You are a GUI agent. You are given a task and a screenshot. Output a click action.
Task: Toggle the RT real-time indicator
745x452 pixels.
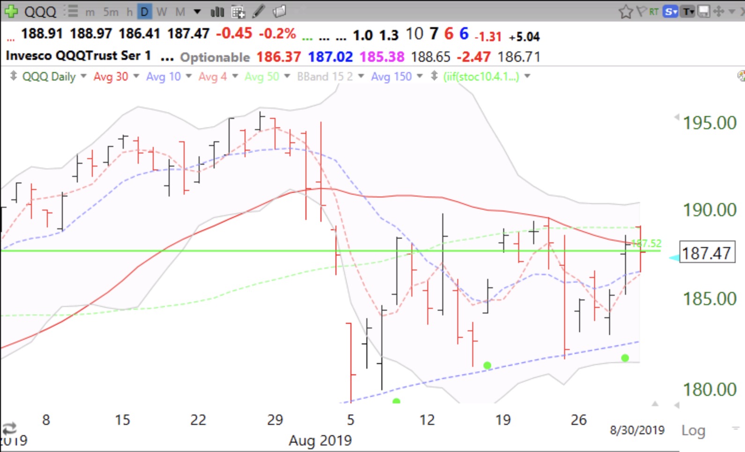coord(654,12)
